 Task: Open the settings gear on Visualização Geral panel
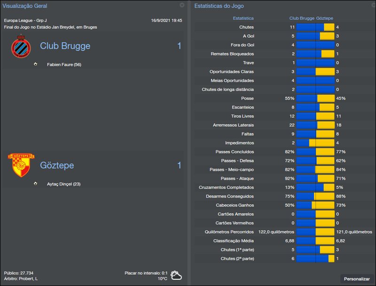pos(182,6)
